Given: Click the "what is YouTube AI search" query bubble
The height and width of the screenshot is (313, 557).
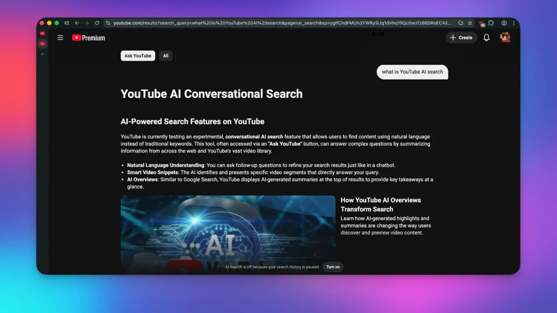Looking at the screenshot, I should pyautogui.click(x=413, y=72).
